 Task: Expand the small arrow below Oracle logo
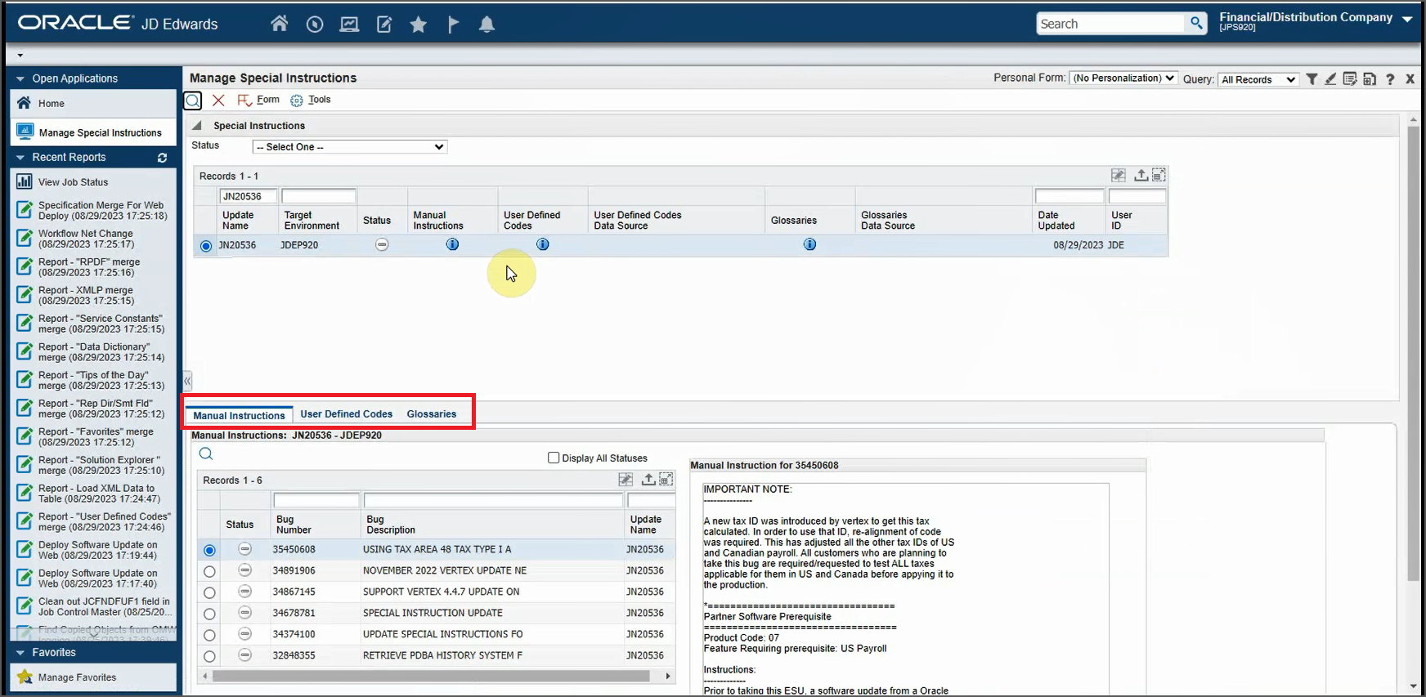click(20, 56)
